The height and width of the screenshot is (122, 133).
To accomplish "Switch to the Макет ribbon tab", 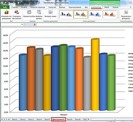I will [x=107, y=7].
